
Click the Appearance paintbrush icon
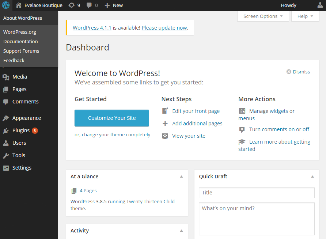point(6,118)
